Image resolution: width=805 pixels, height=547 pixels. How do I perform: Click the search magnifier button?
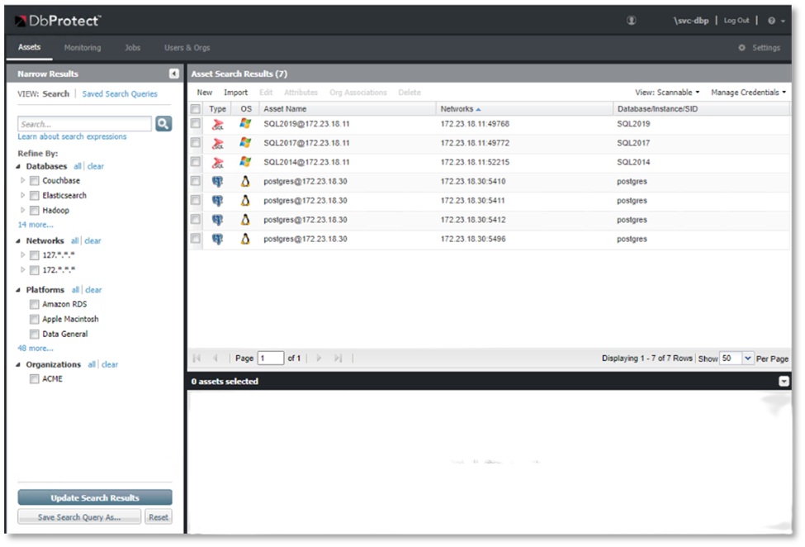pos(163,124)
